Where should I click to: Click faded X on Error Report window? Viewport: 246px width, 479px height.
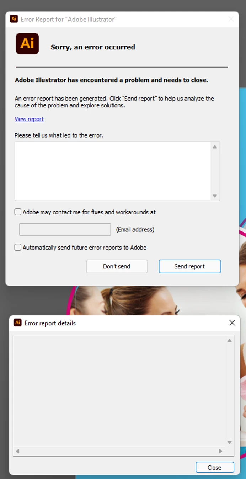point(231,19)
